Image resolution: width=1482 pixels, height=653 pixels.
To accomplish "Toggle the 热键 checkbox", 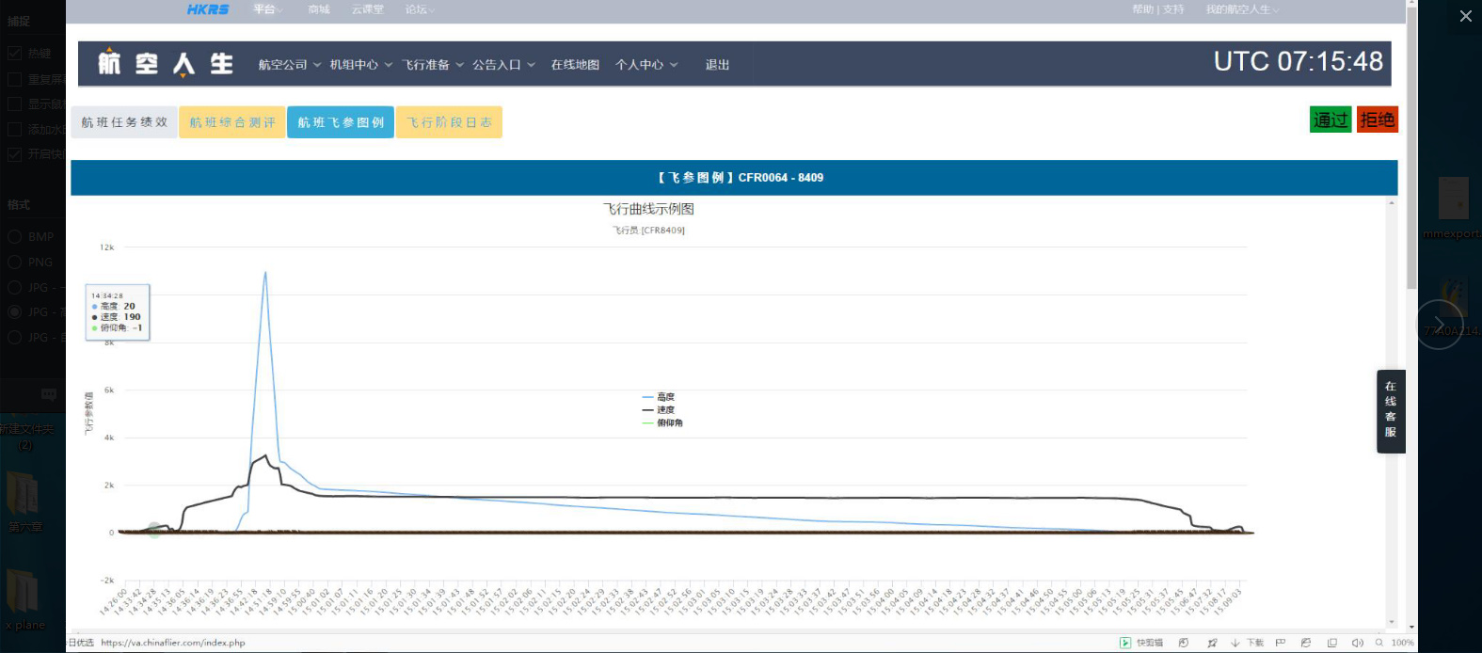I will [x=14, y=54].
